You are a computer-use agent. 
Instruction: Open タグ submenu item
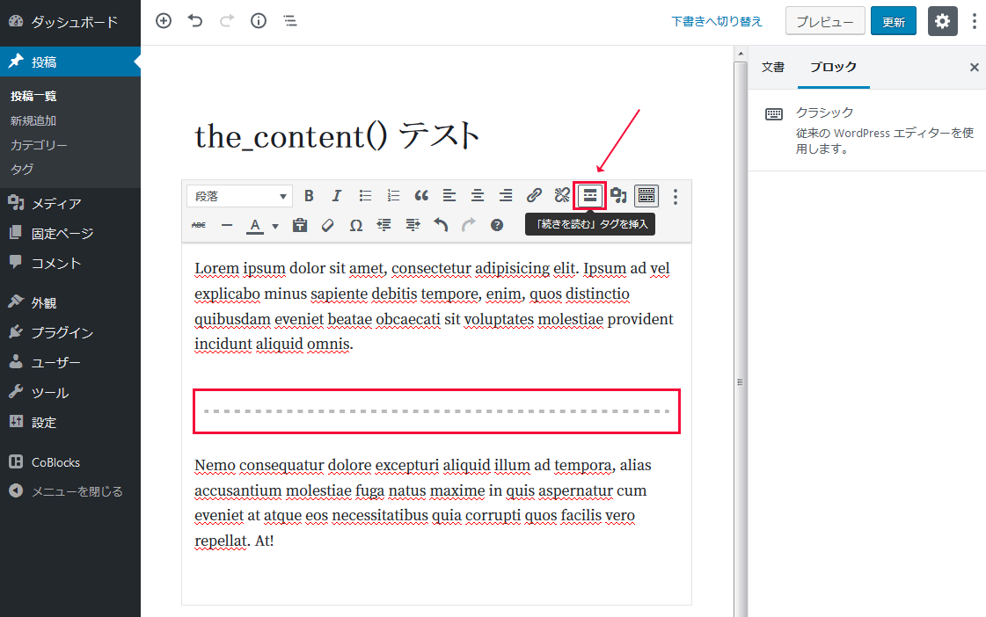click(22, 169)
